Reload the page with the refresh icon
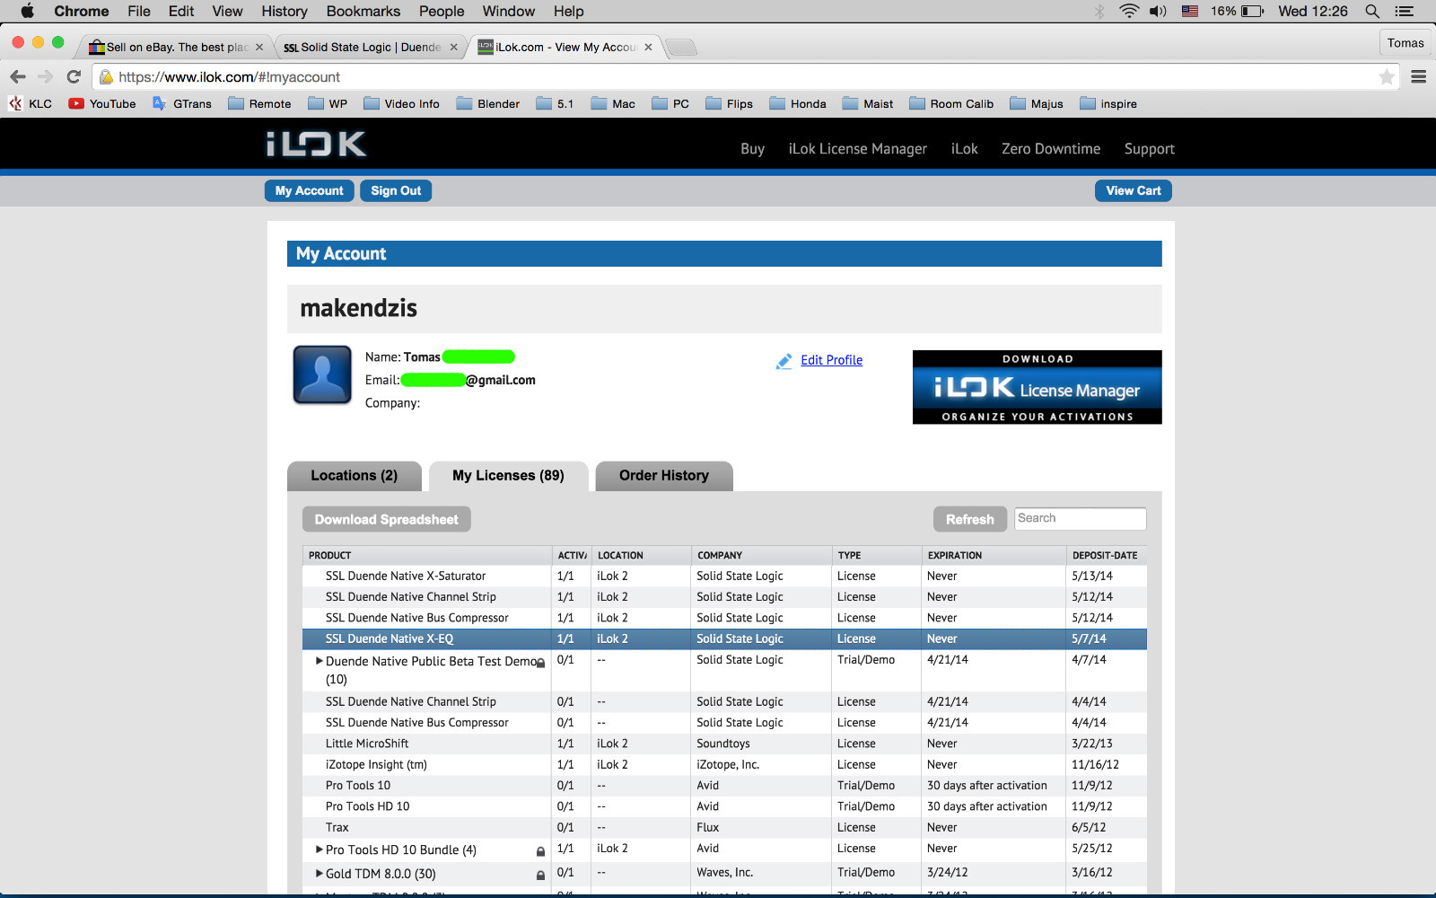1436x898 pixels. click(x=74, y=77)
